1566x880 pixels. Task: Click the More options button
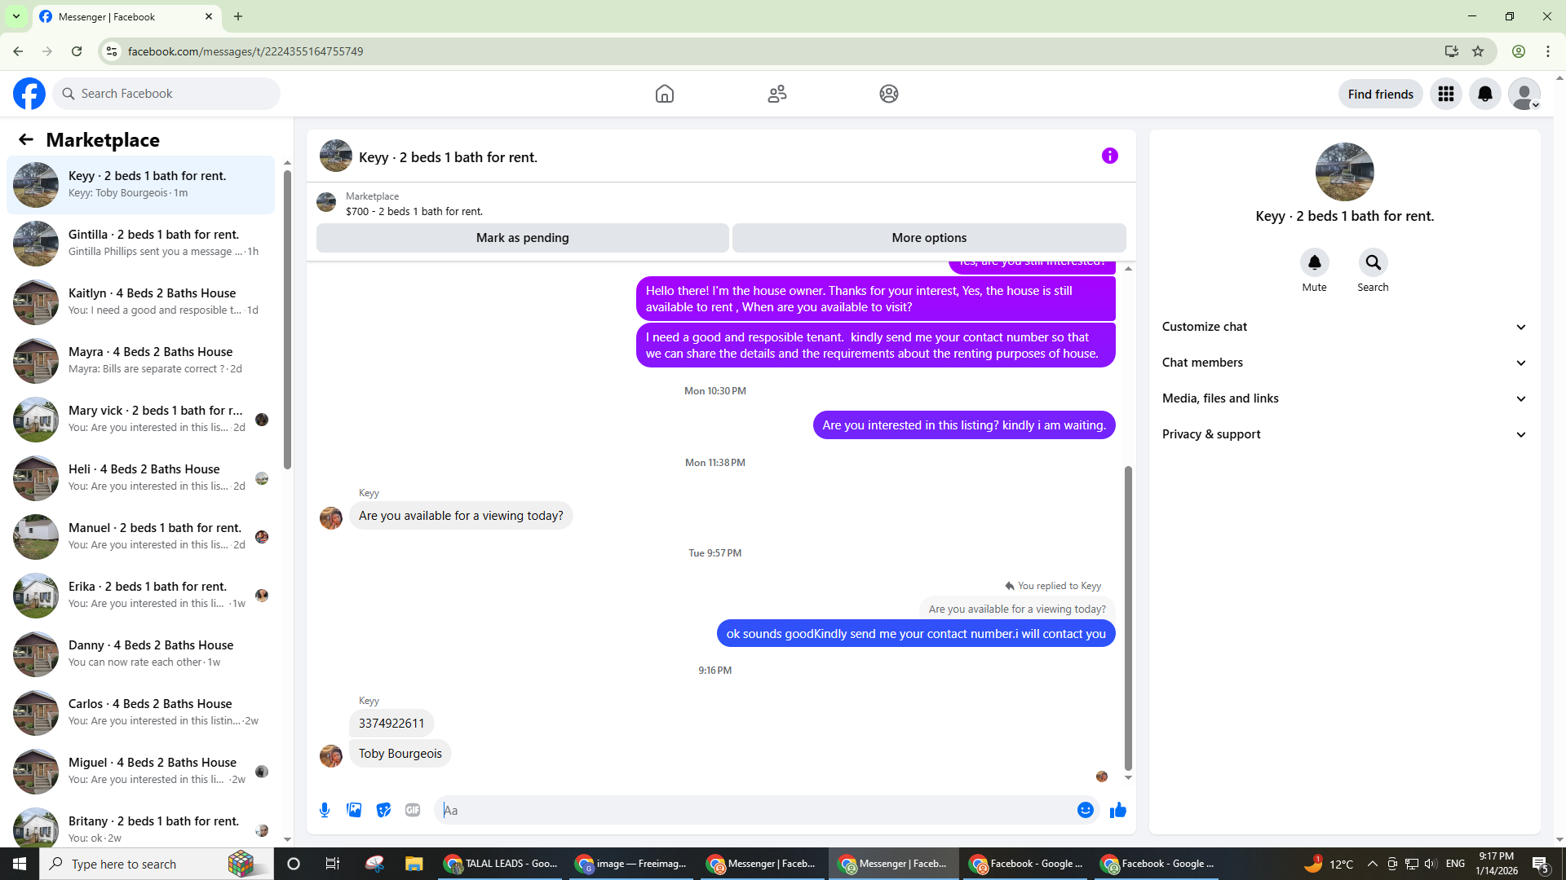(x=929, y=238)
